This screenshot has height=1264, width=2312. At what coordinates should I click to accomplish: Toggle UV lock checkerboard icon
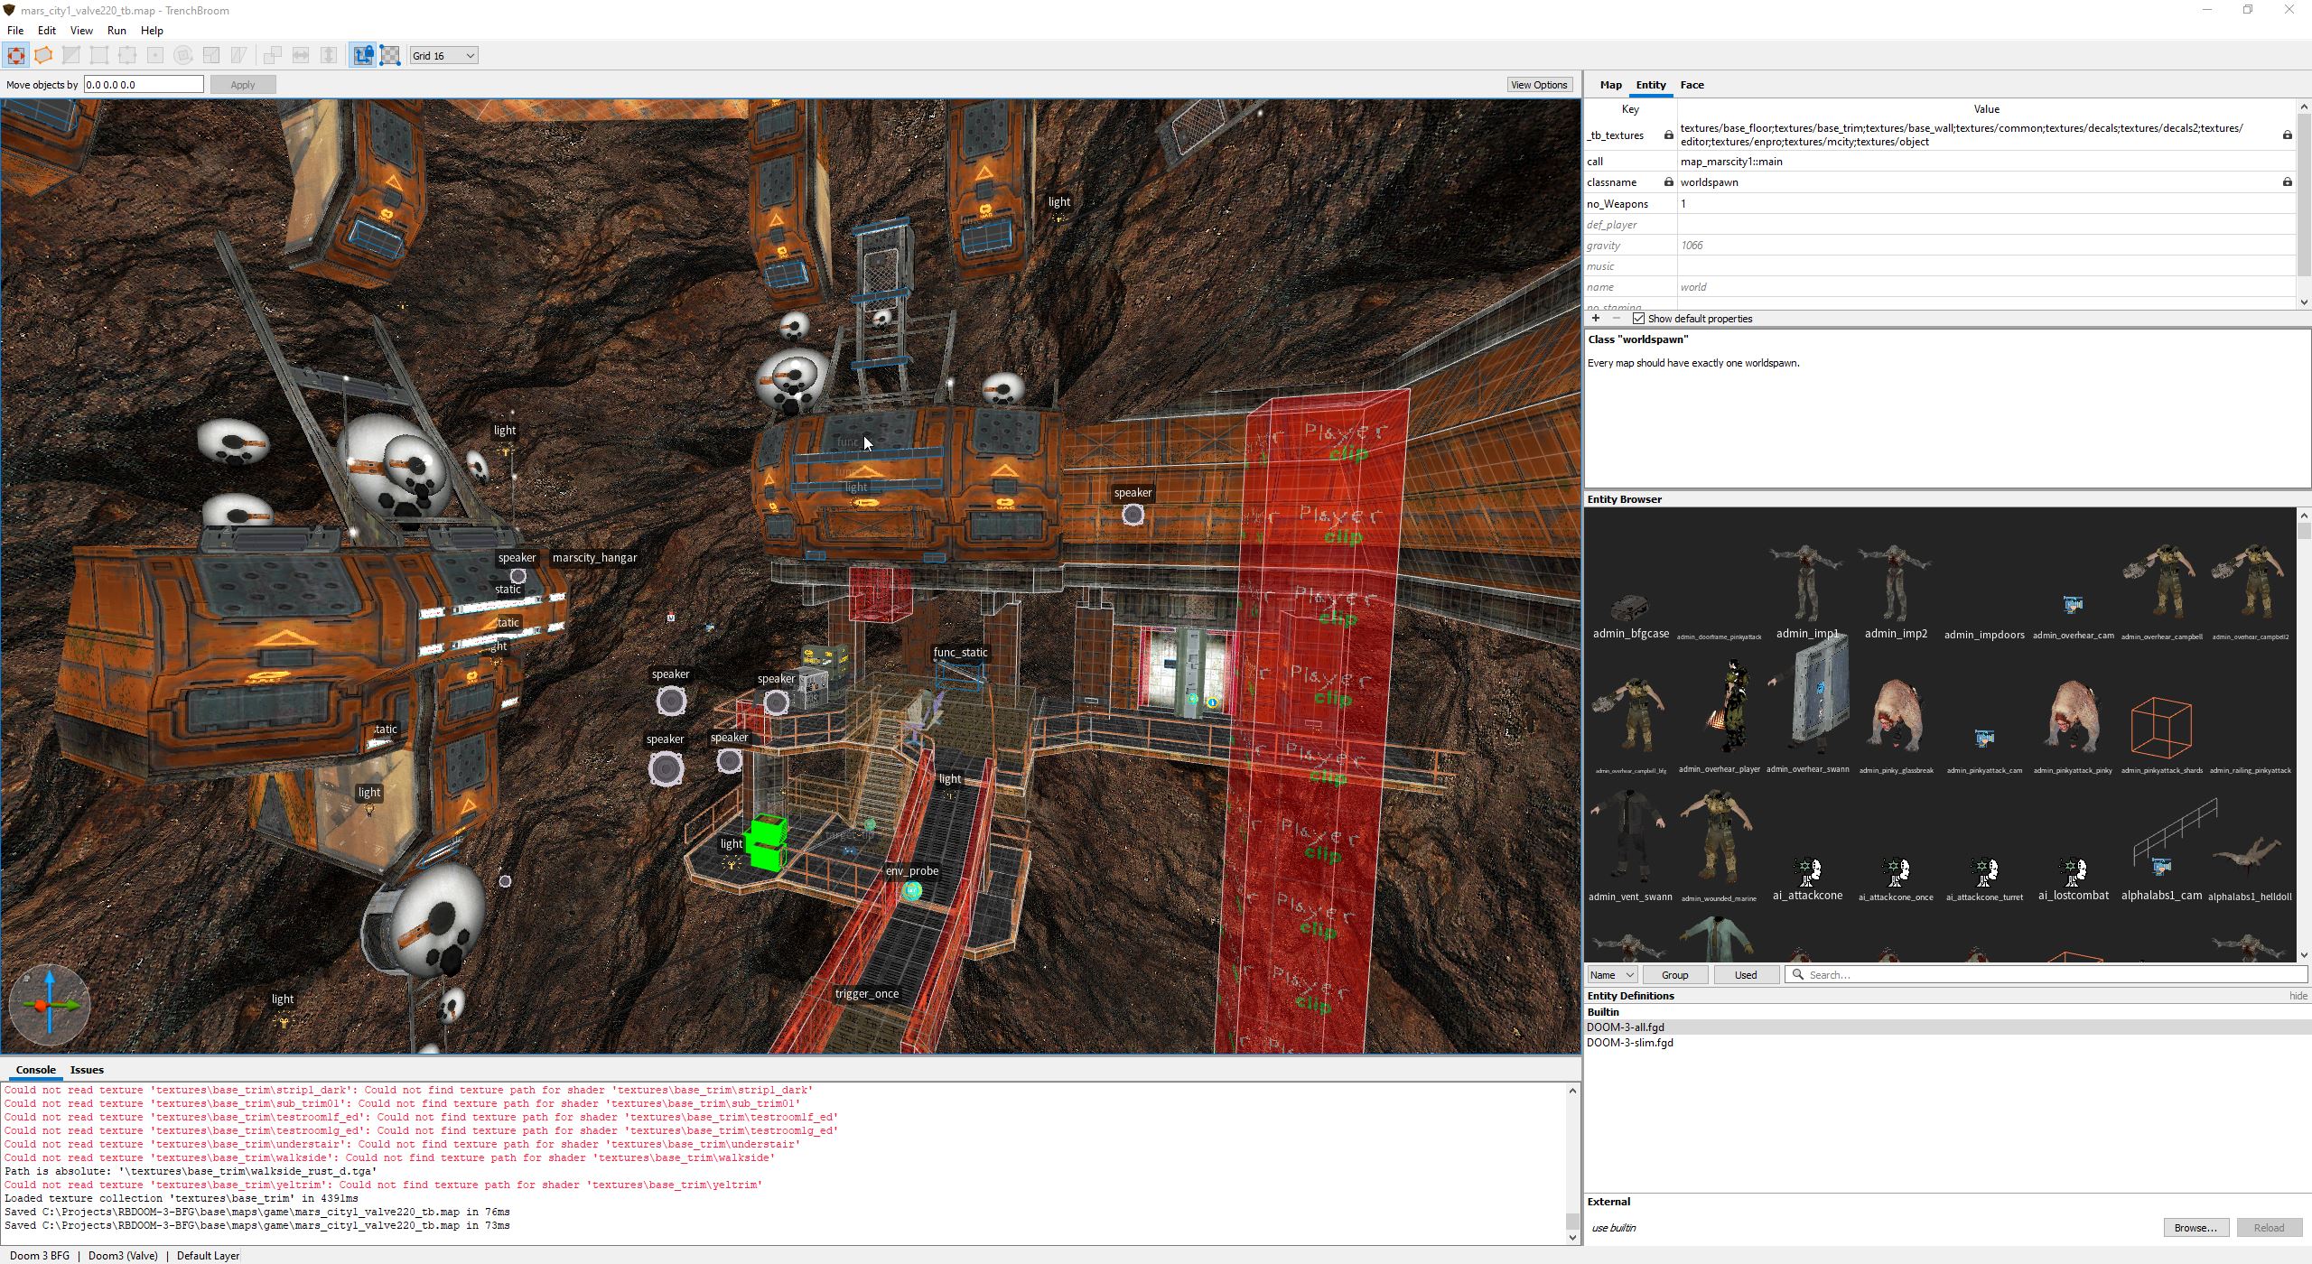pyautogui.click(x=390, y=56)
